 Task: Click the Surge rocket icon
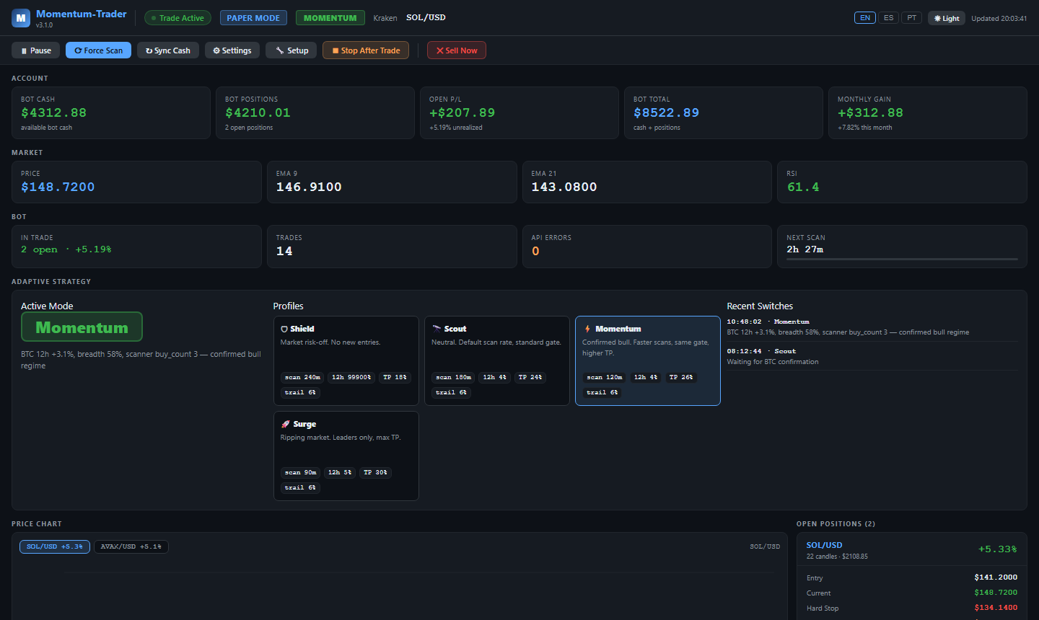pos(285,424)
